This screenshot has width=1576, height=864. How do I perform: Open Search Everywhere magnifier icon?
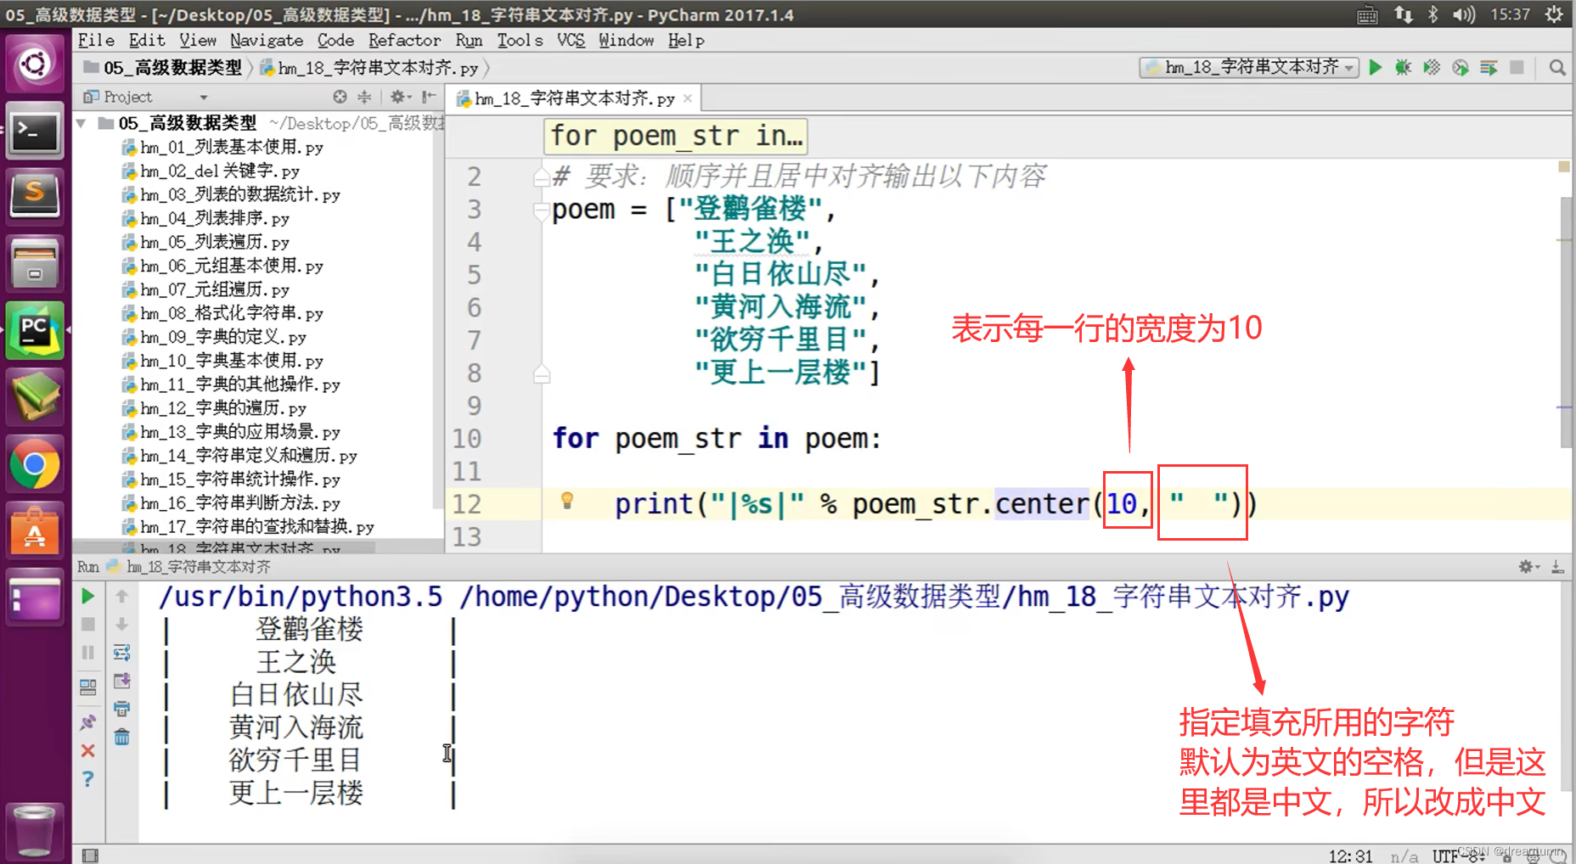point(1557,68)
